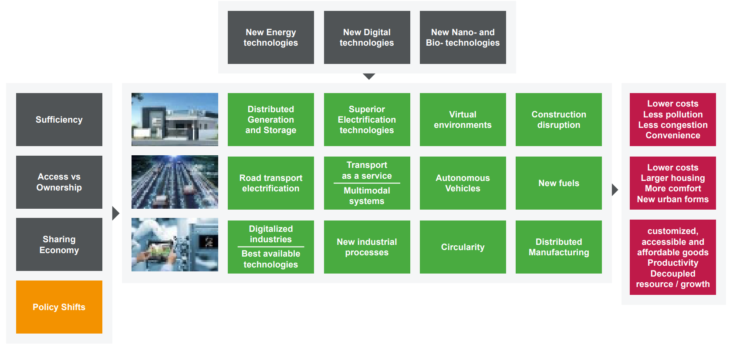Viewport: 733px width, 344px height.
Task: Click the Circularity tile
Action: (x=463, y=247)
